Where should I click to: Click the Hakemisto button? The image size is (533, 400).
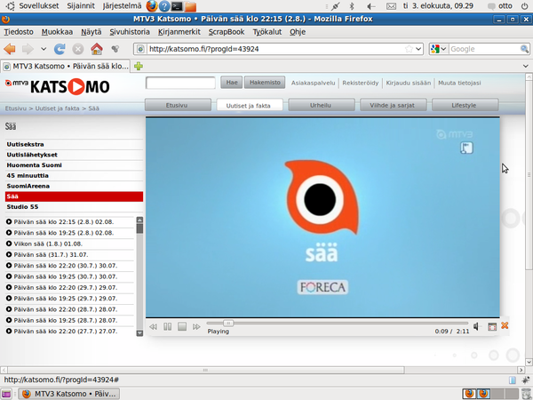click(x=265, y=83)
